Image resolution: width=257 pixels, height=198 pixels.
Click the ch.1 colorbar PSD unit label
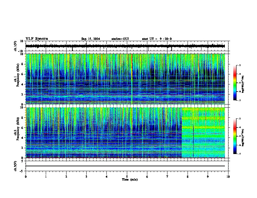[243, 84]
